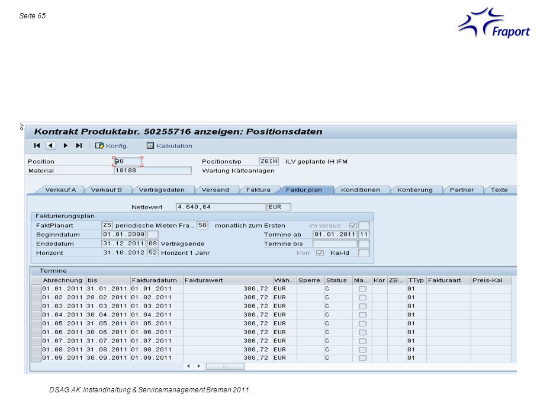Click the 31.08.2011 bis date cell
The width and height of the screenshot is (537, 403).
click(107, 350)
